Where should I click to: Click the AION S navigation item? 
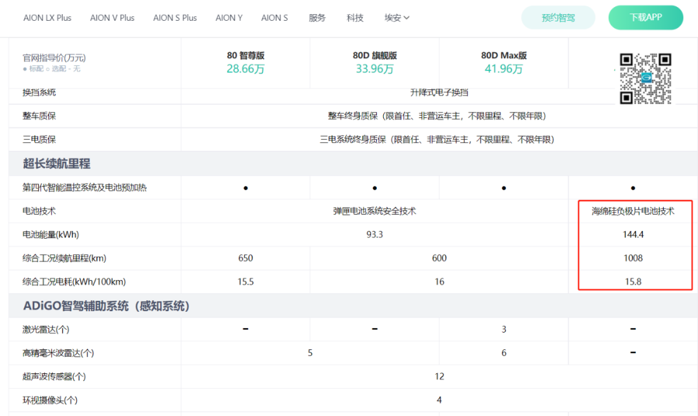click(275, 17)
